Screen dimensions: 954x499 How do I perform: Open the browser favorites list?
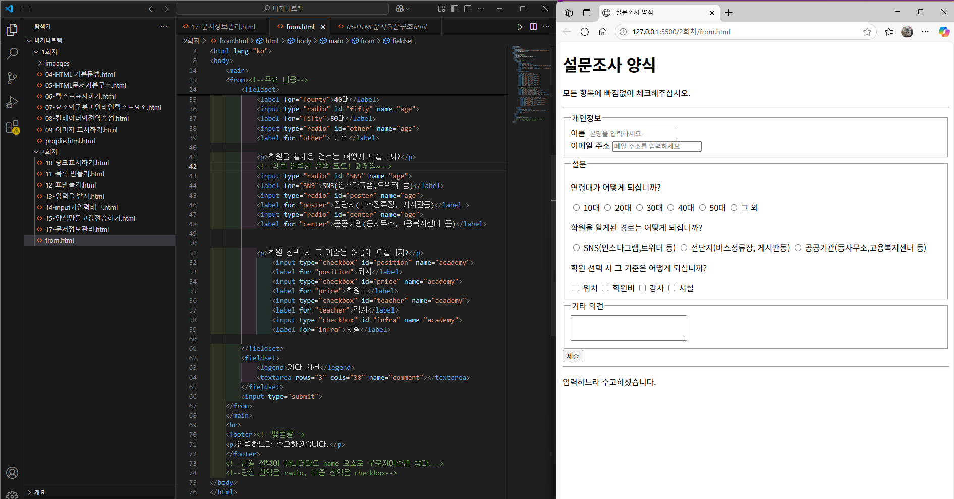click(x=889, y=32)
